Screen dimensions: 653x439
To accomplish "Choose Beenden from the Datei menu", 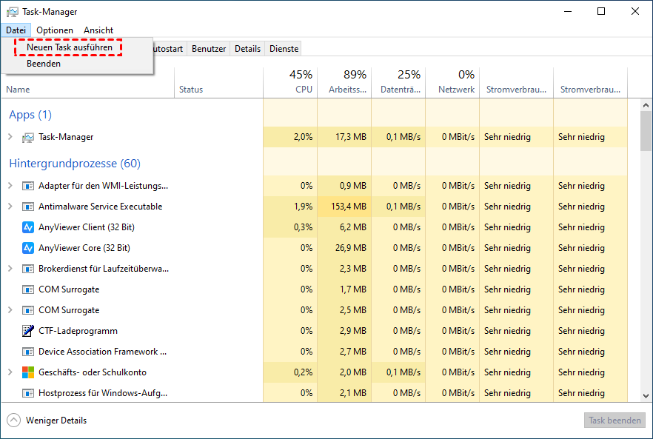I will pyautogui.click(x=44, y=64).
